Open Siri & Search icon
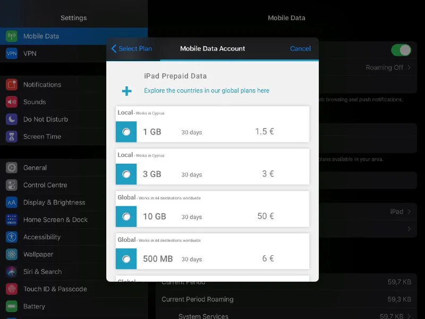Image resolution: width=425 pixels, height=319 pixels. [12, 272]
